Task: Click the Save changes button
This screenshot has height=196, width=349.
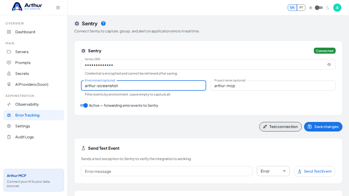Action: pos(323,127)
